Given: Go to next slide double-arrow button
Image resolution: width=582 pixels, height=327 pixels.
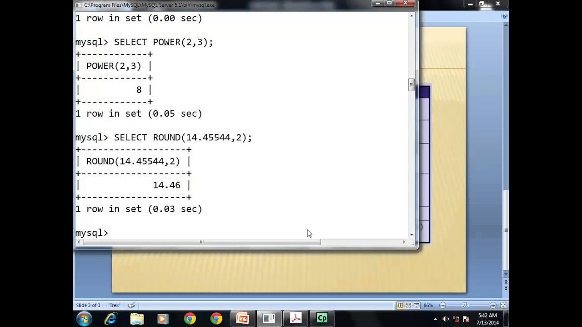Looking at the screenshot, I should click(x=506, y=288).
